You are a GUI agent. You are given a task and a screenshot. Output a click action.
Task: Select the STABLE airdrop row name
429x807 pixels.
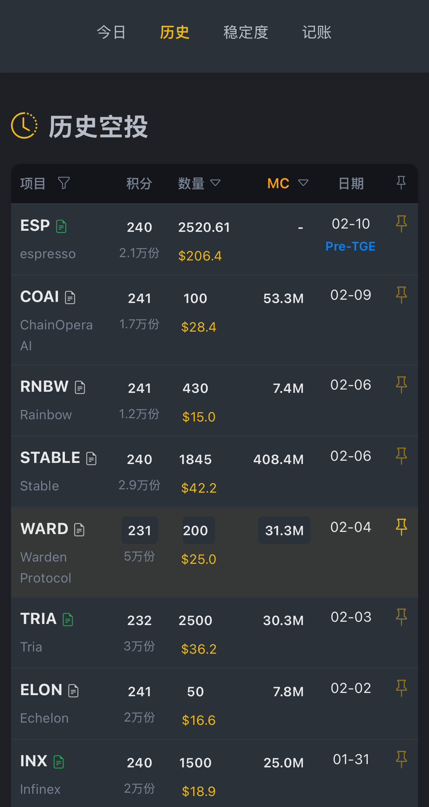50,458
